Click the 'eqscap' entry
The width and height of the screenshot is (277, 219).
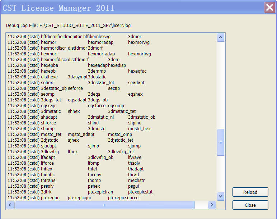48,106
